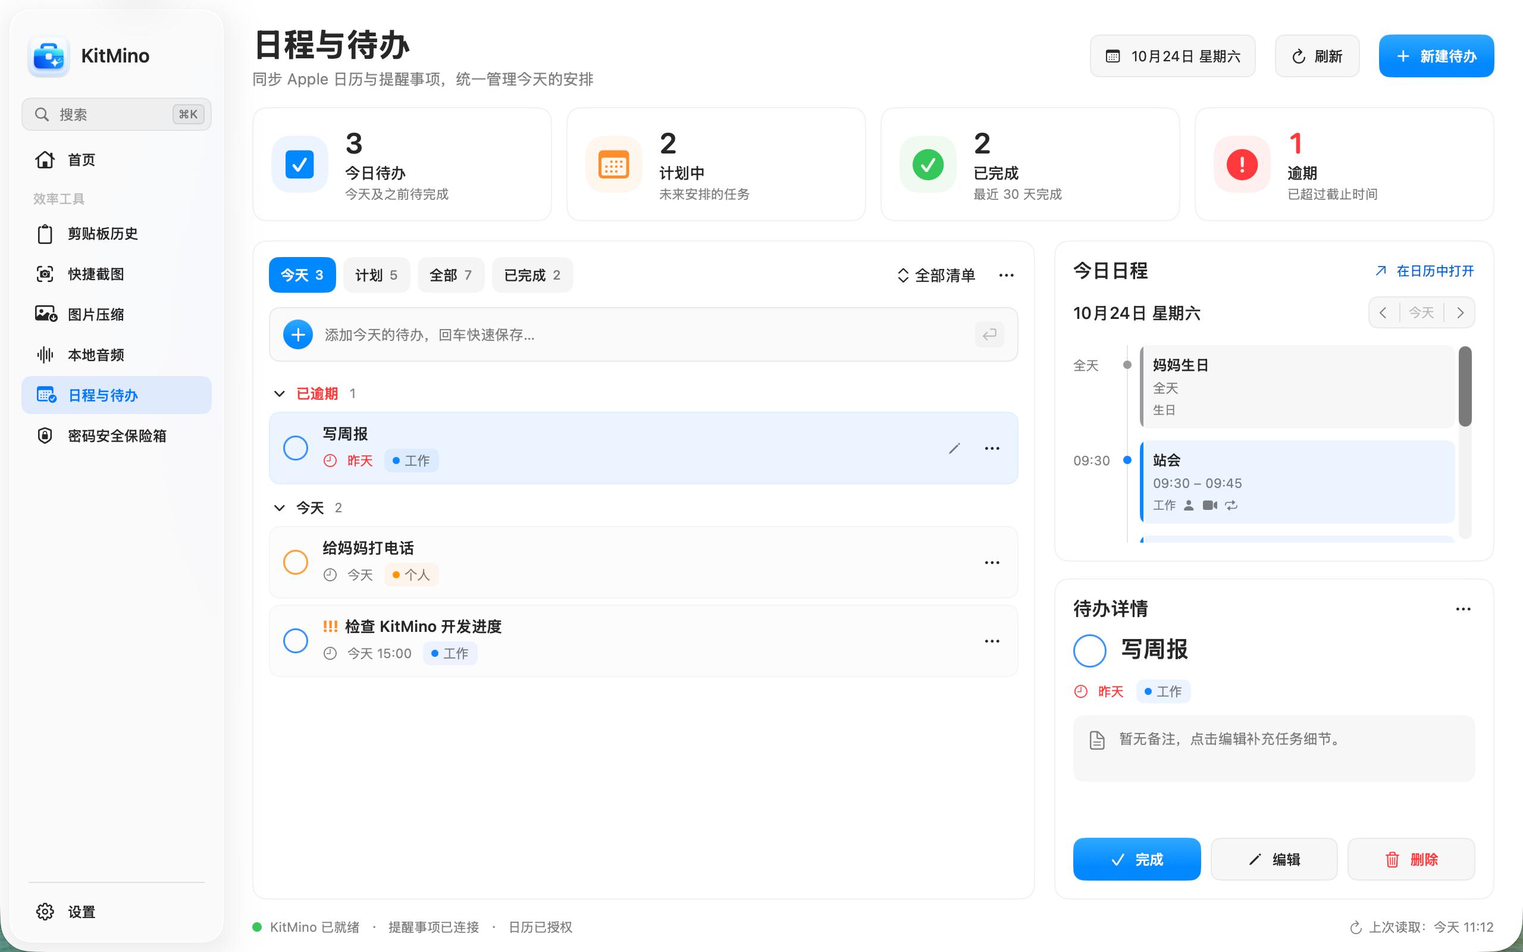
Task: Go to 图片压缩 image compression
Action: (117, 314)
